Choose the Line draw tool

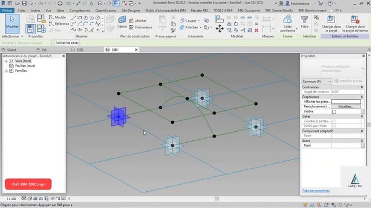tap(74, 18)
